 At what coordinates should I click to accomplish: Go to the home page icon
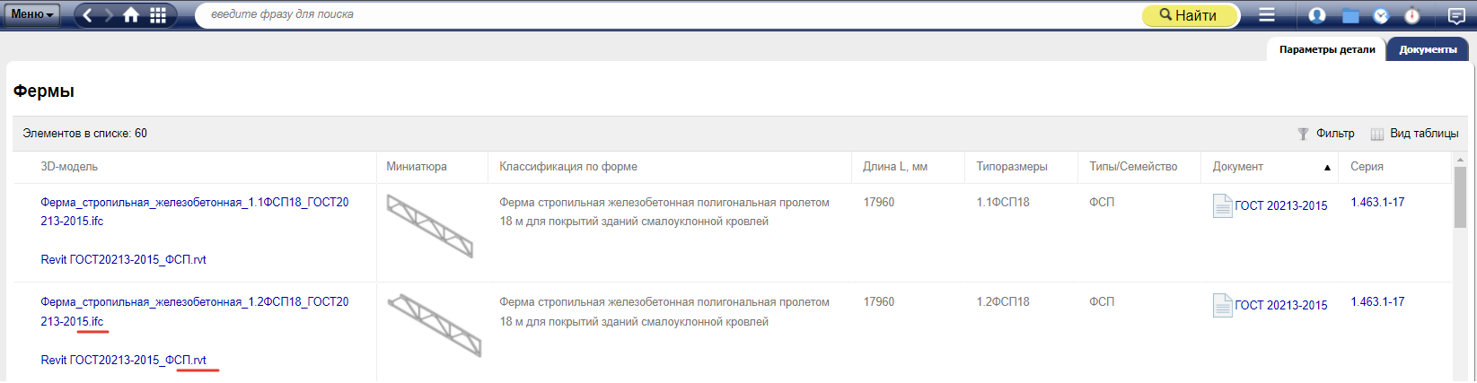pyautogui.click(x=131, y=14)
